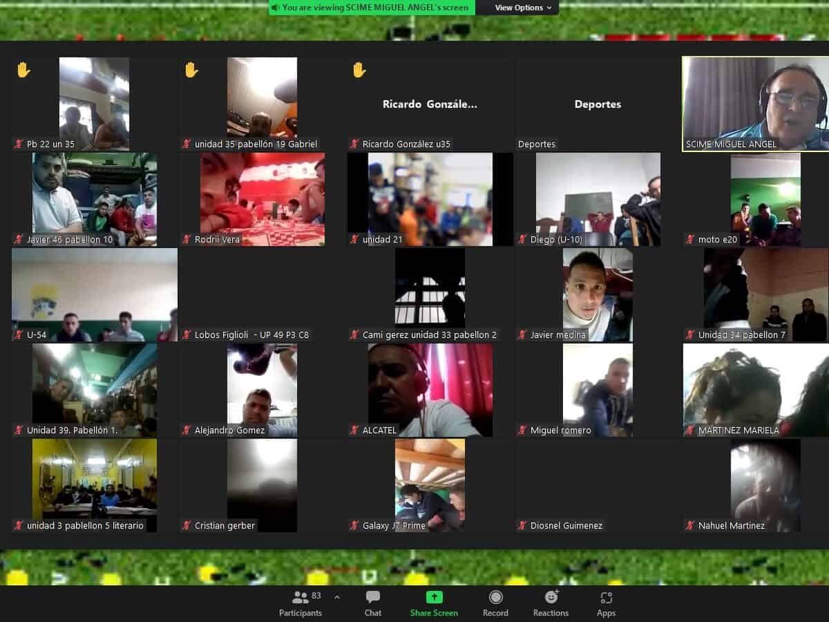This screenshot has height=622, width=829.
Task: Click muted mic icon of moto e20
Action: tap(690, 240)
